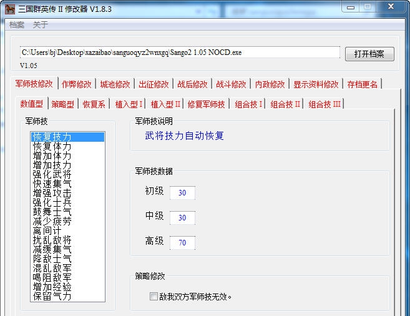The height and width of the screenshot is (316, 410).
Task: Select 增加经验 in the skill list
Action: click(x=67, y=287)
